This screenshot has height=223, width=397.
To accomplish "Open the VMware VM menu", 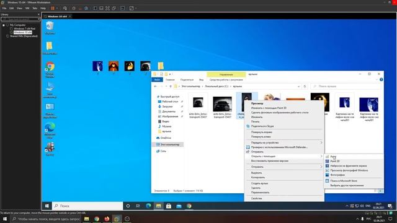I will 27,8.
